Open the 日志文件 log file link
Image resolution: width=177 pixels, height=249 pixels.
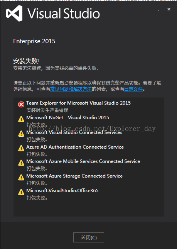tap(133, 89)
